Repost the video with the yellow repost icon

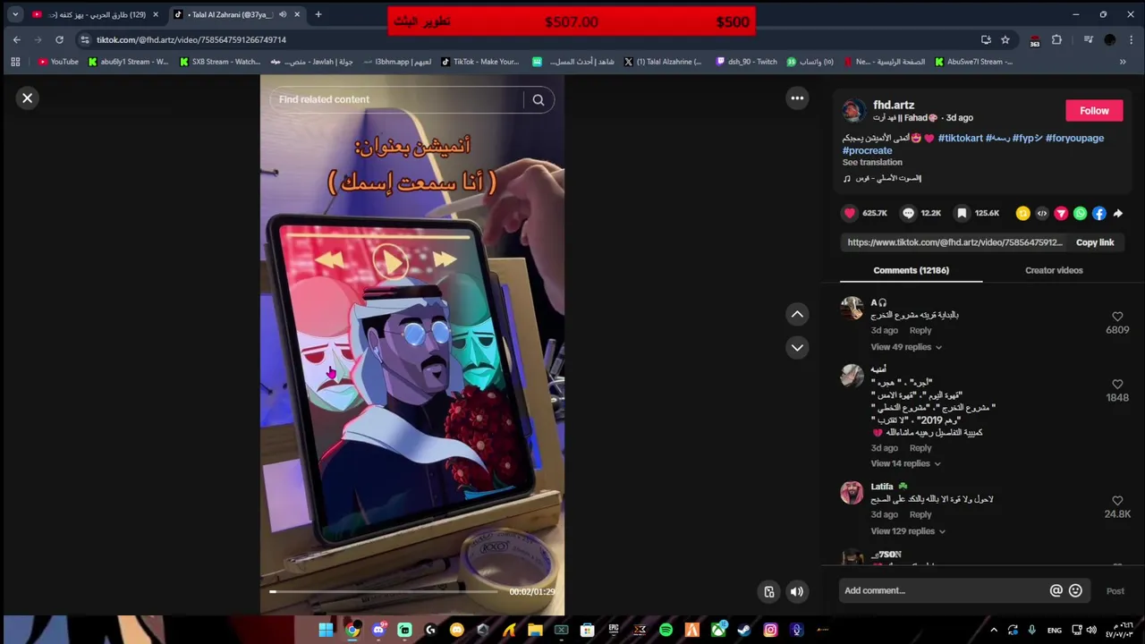click(x=1022, y=213)
